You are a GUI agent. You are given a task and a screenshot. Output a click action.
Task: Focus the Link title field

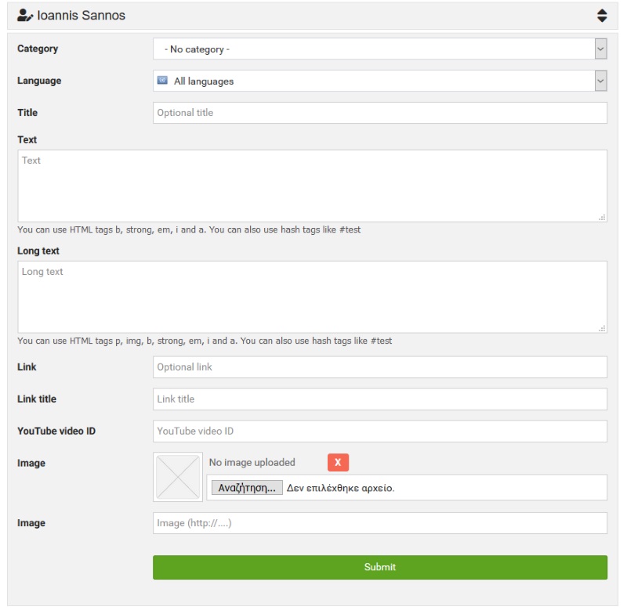pyautogui.click(x=380, y=399)
